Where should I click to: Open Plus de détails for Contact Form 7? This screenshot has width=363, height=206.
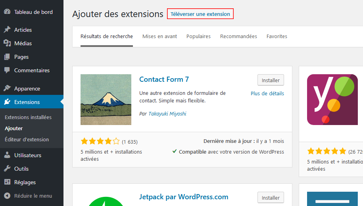tap(267, 93)
